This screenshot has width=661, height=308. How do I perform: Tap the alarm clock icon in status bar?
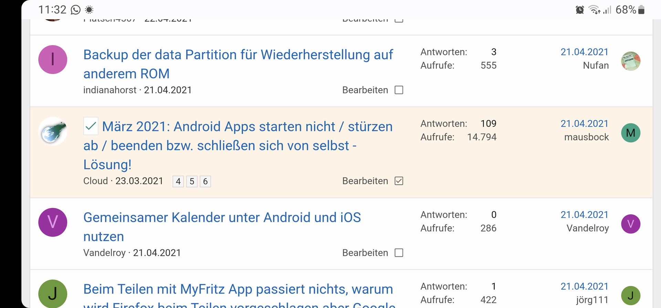[x=580, y=10]
